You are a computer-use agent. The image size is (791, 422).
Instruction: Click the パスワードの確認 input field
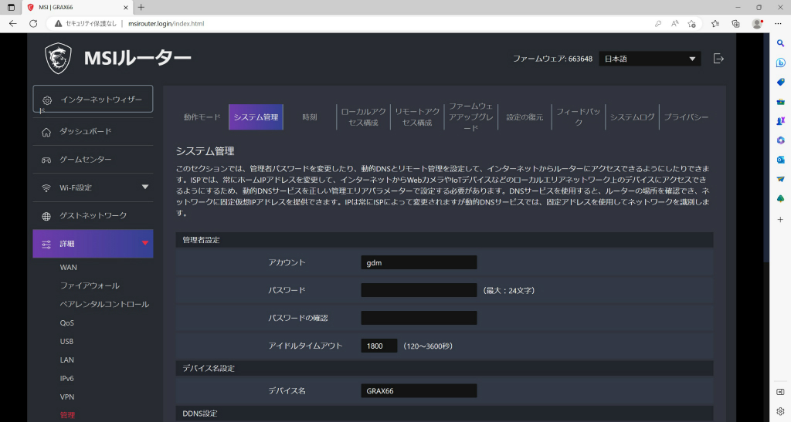419,319
